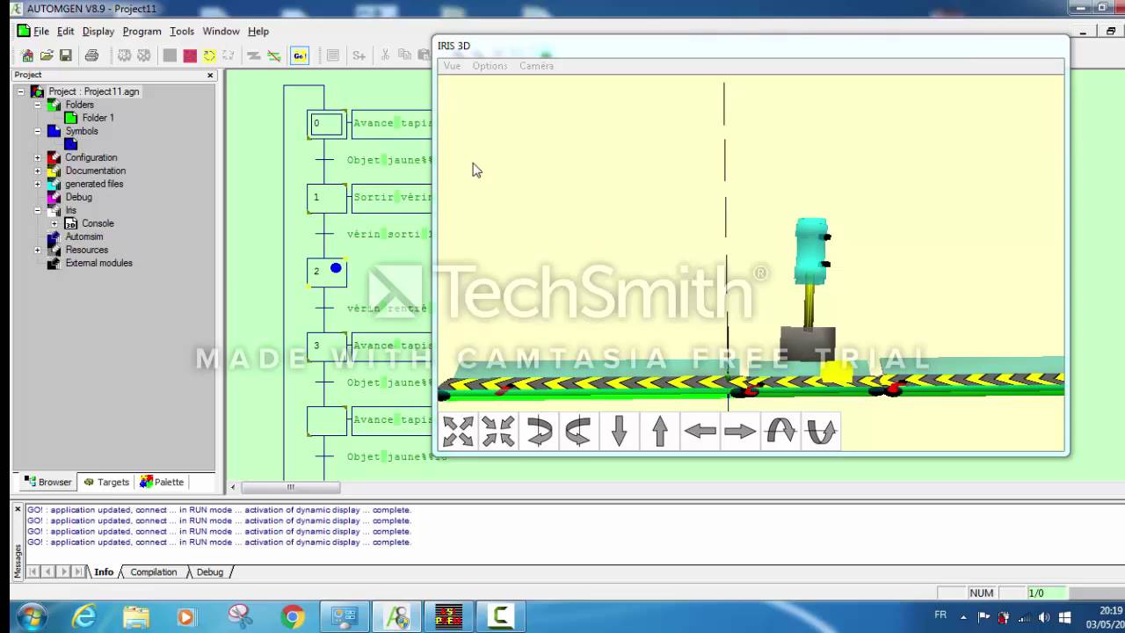The width and height of the screenshot is (1125, 633).
Task: Pan the 3D view right with right arrow
Action: 740,431
